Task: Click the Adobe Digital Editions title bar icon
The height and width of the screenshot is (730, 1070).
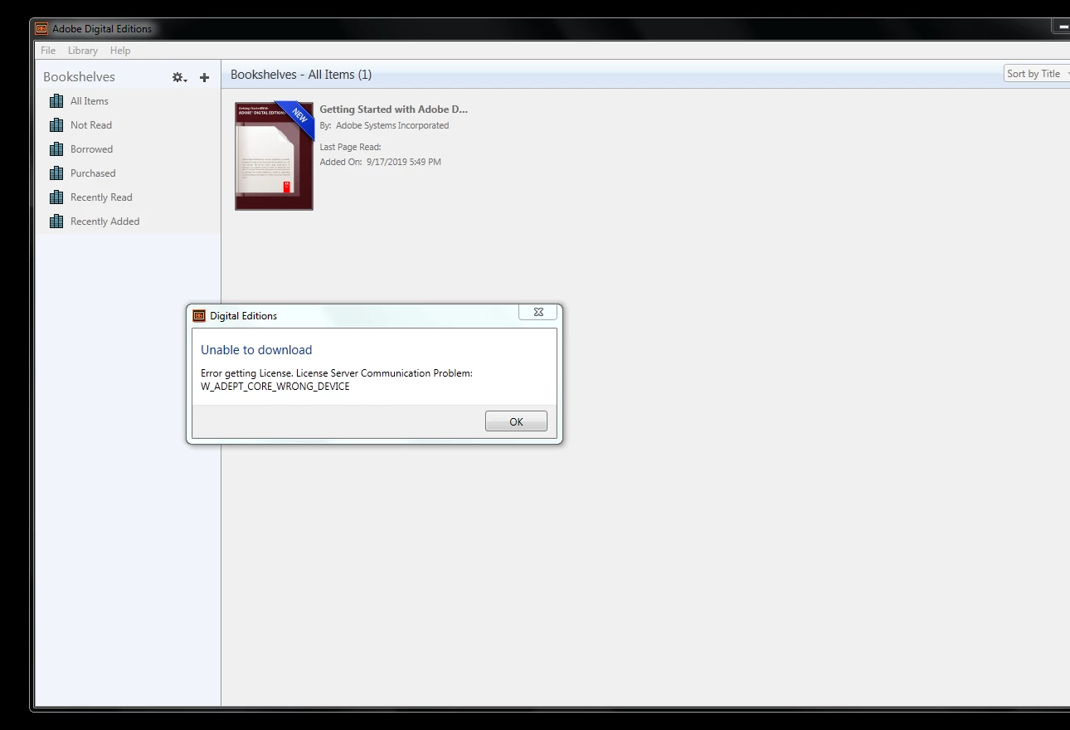Action: click(x=41, y=29)
